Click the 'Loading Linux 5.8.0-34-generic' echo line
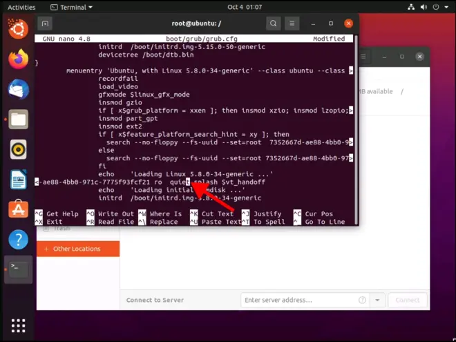This screenshot has width=456, height=342. 186,174
